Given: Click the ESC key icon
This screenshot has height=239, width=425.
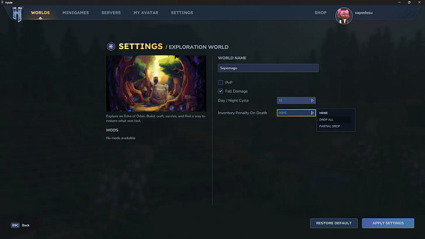Looking at the screenshot, I should (x=15, y=225).
